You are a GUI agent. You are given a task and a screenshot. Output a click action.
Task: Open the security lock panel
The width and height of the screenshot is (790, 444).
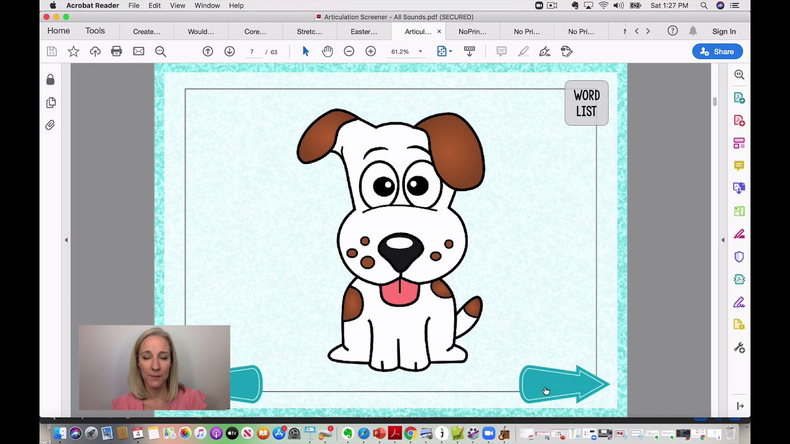[51, 80]
